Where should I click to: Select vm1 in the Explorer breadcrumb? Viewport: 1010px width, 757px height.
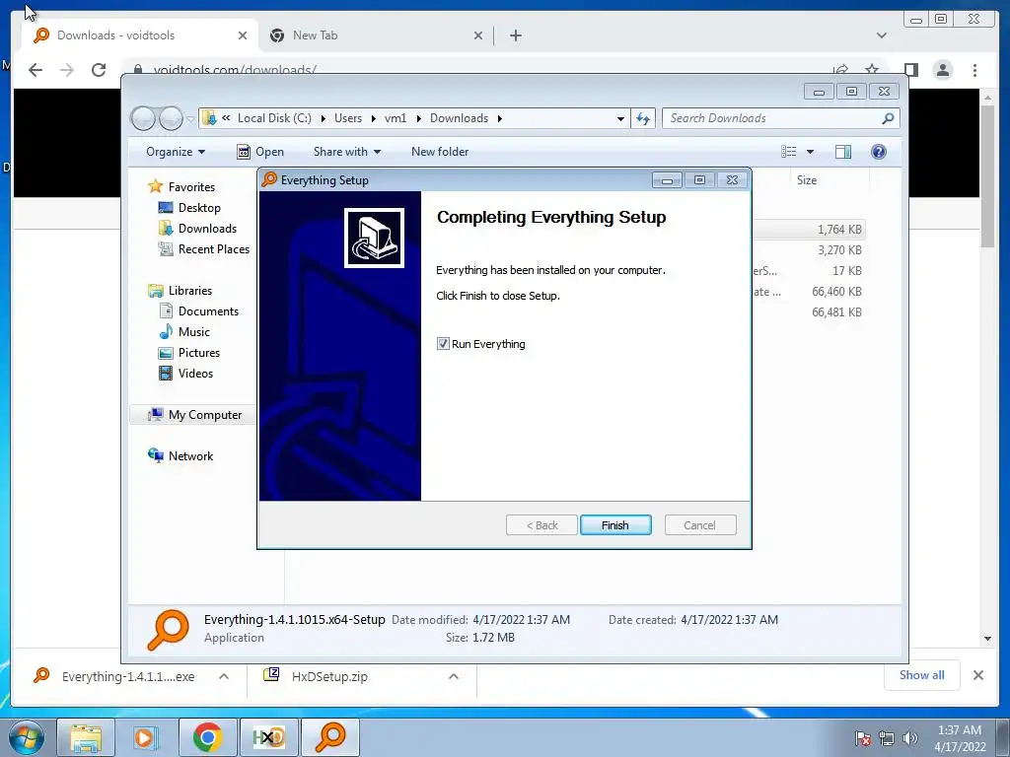coord(396,118)
